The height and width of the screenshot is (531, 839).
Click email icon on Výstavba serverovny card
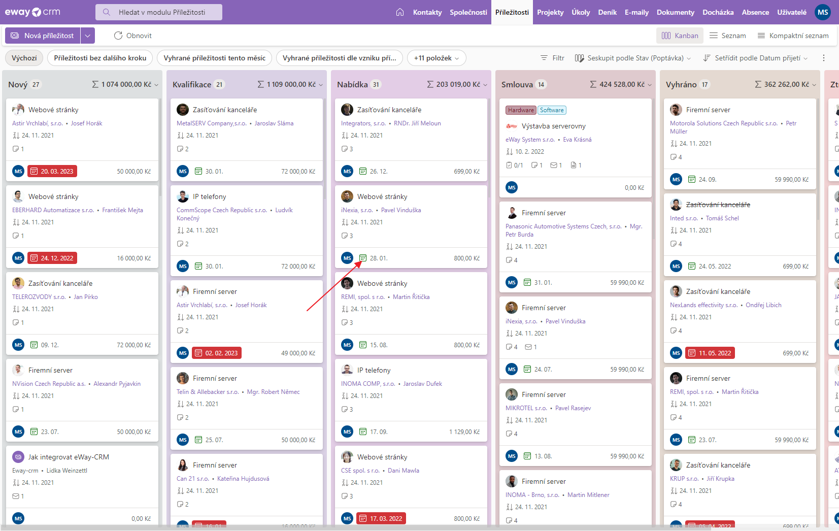(554, 165)
